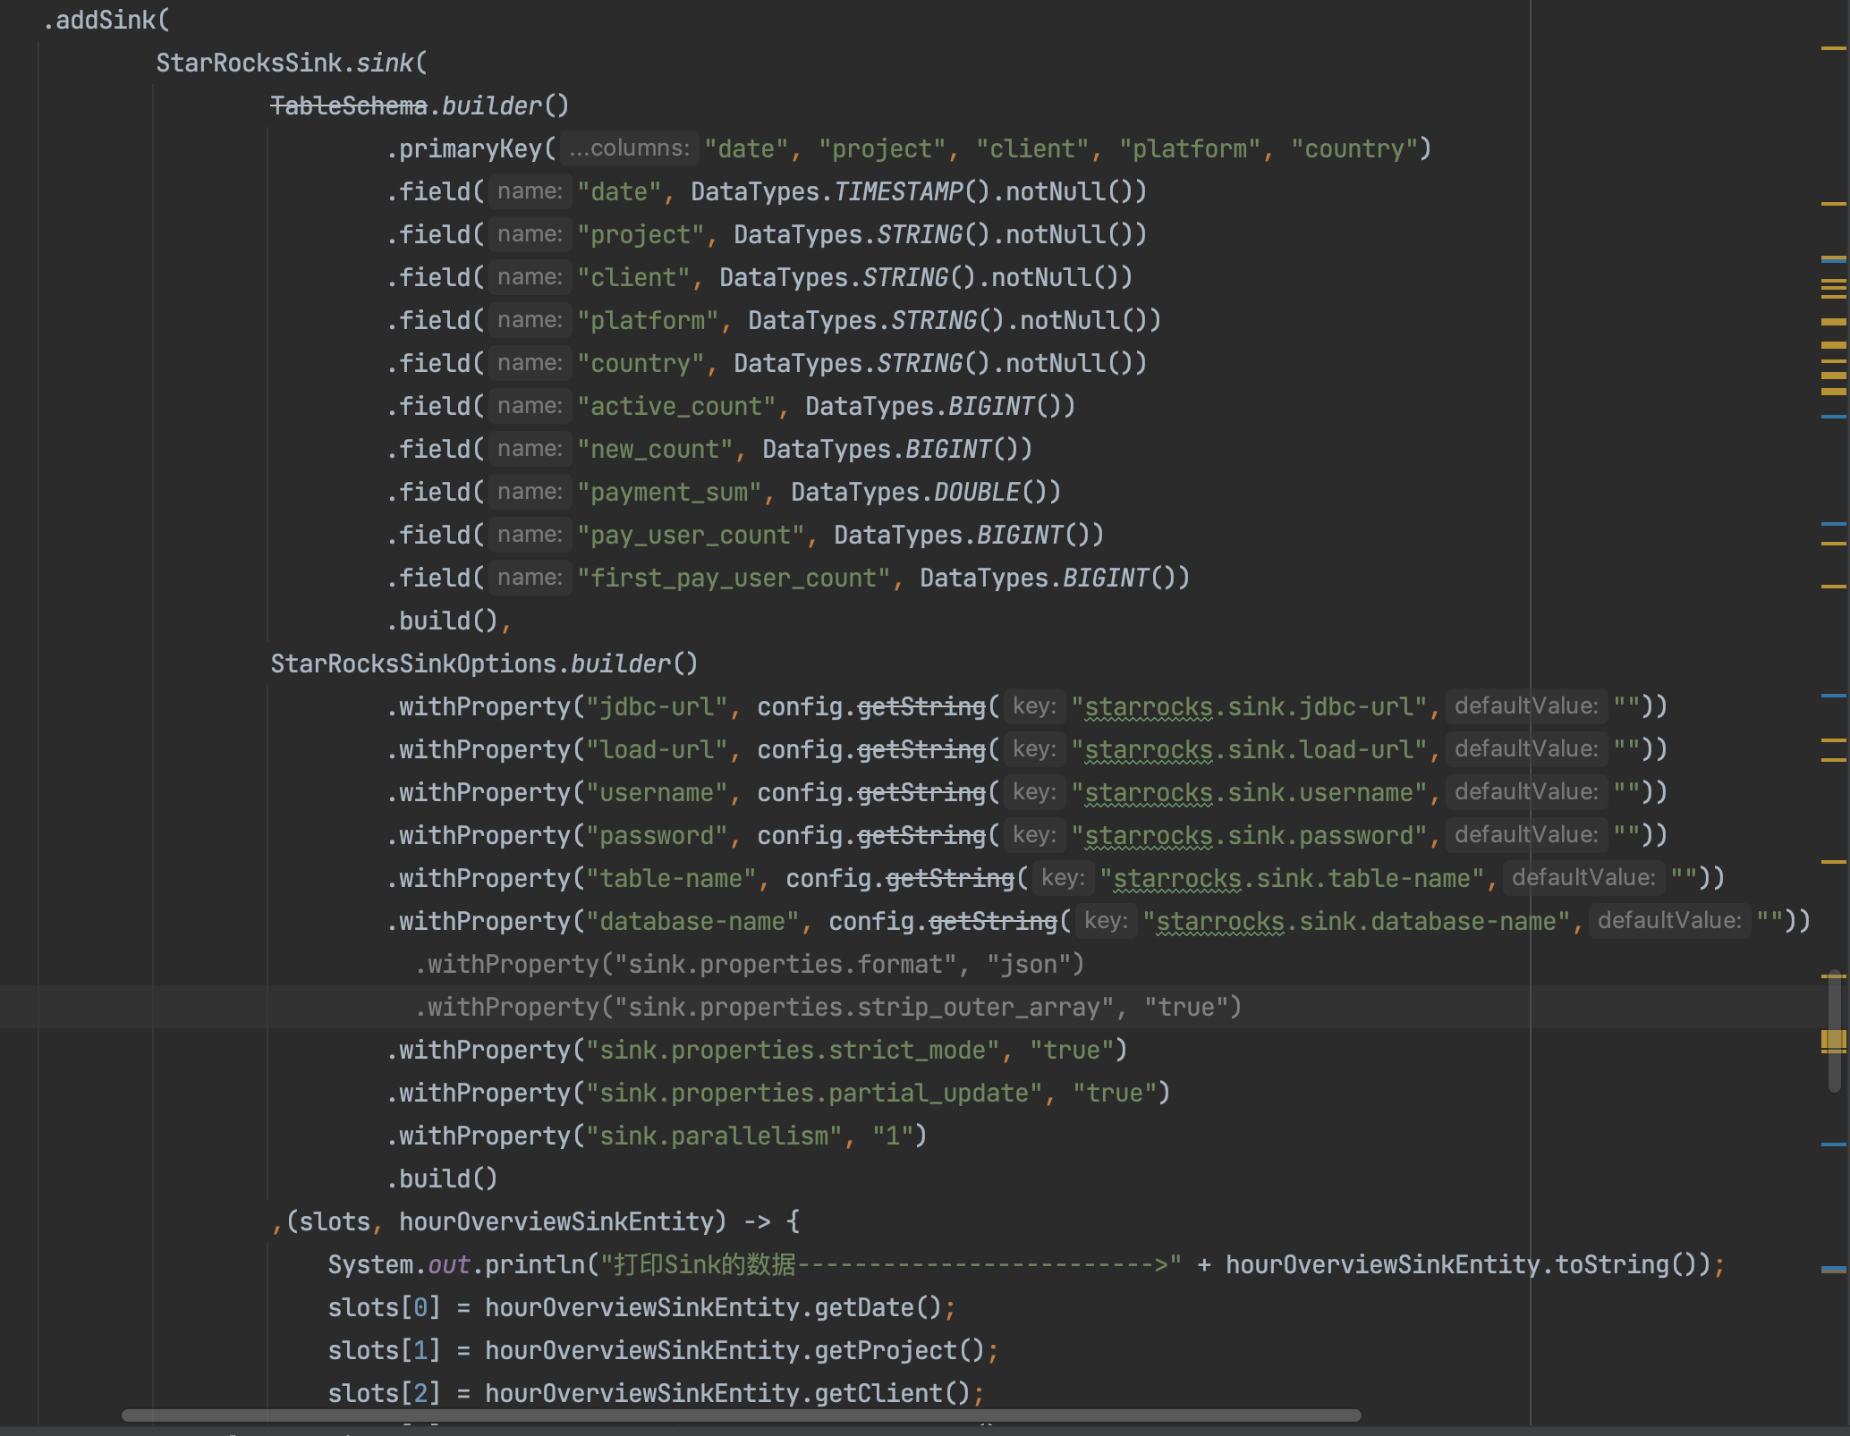This screenshot has width=1850, height=1436.
Task: Click the "starrocks.sink.password" key string
Action: tap(1249, 835)
